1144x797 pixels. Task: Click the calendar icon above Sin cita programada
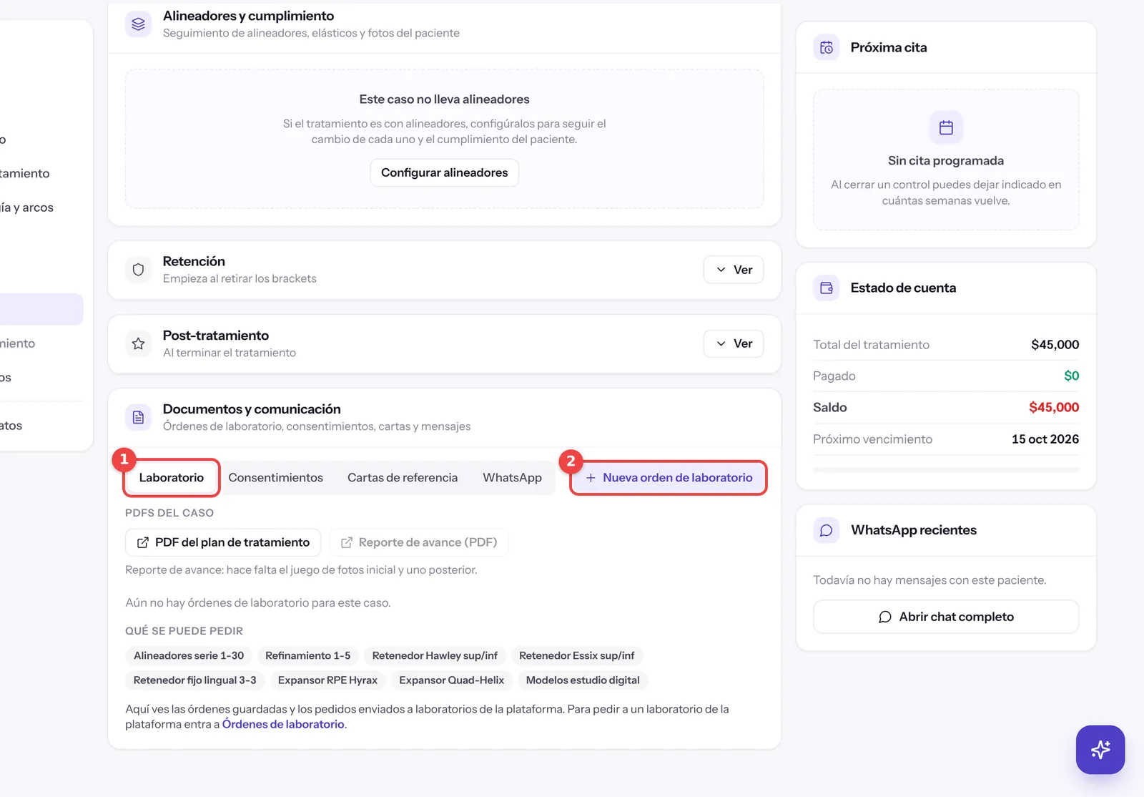[x=946, y=127]
